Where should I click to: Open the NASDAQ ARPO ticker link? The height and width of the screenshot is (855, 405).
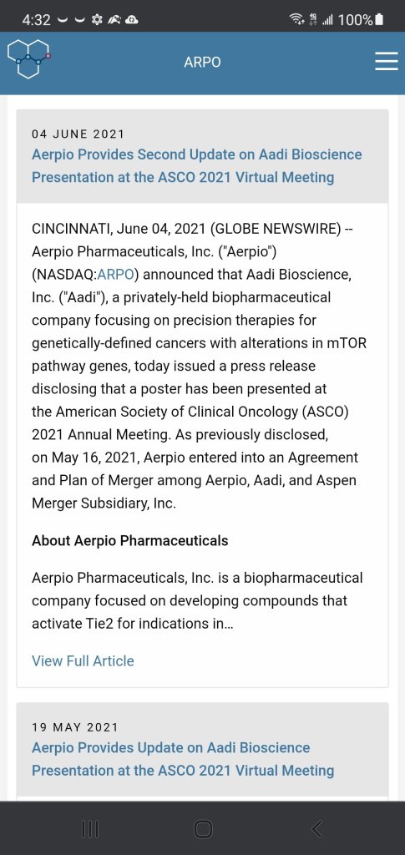114,274
